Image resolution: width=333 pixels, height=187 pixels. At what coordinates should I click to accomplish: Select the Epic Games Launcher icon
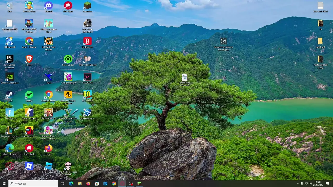point(10,62)
